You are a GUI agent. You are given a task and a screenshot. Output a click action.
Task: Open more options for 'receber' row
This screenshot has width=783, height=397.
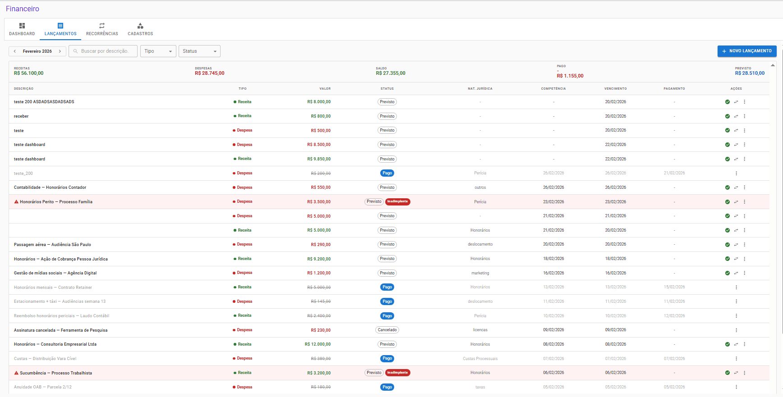tap(745, 116)
